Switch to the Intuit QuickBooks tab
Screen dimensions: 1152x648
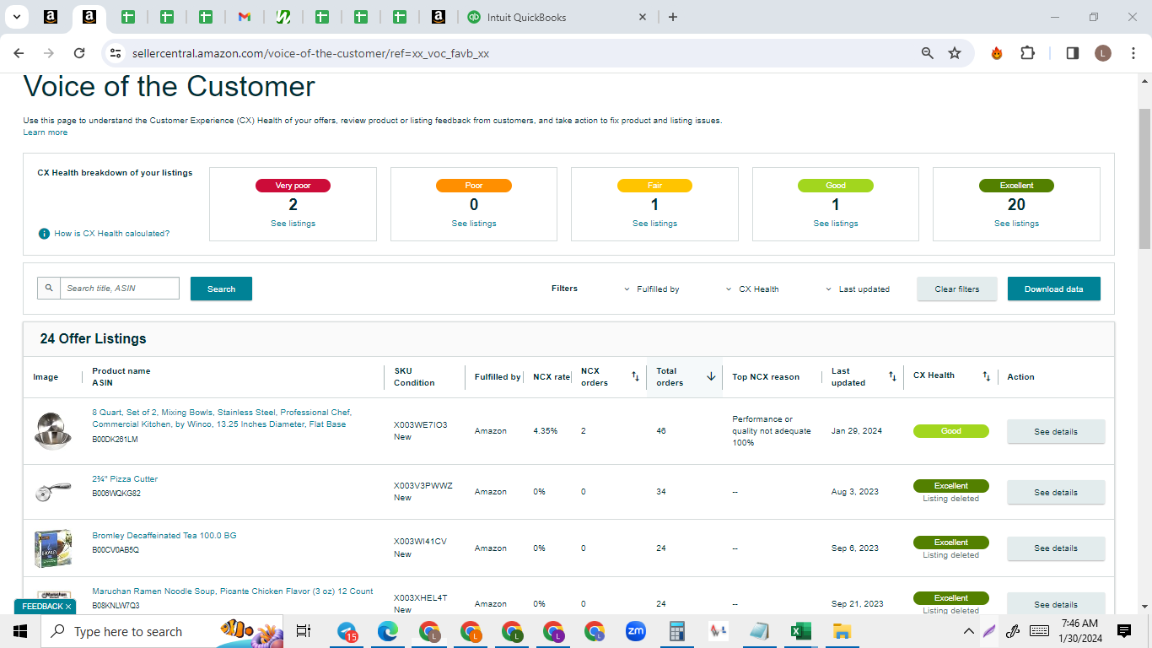point(557,17)
